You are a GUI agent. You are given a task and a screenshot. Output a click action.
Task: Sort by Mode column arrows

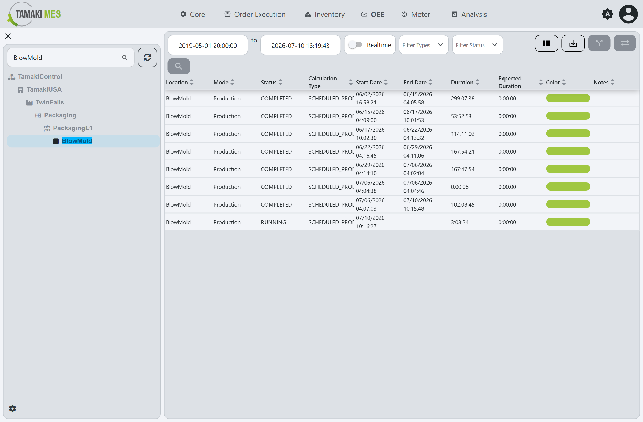(x=232, y=82)
